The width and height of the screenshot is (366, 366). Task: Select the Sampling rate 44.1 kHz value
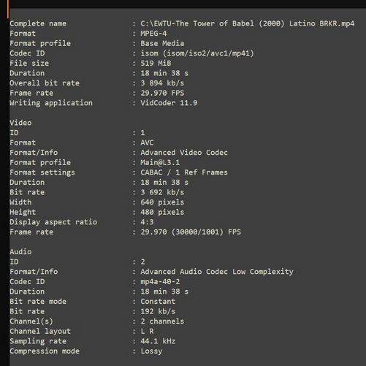158,341
